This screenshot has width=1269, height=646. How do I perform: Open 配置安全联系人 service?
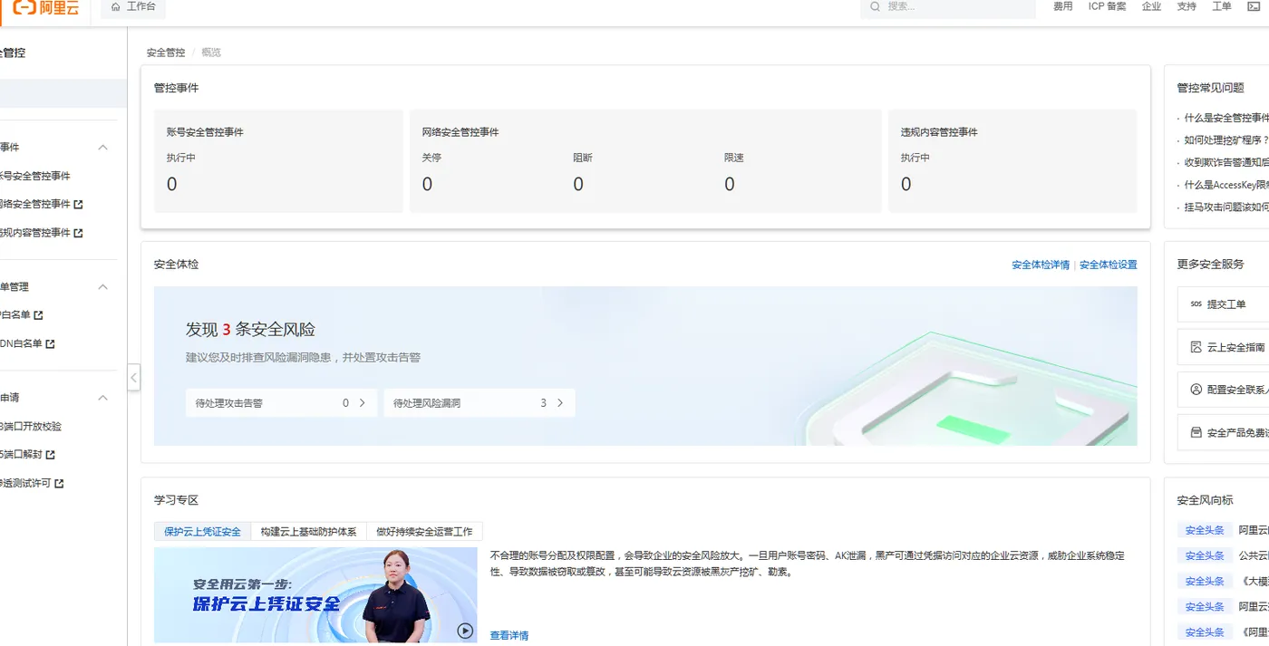click(x=1224, y=390)
